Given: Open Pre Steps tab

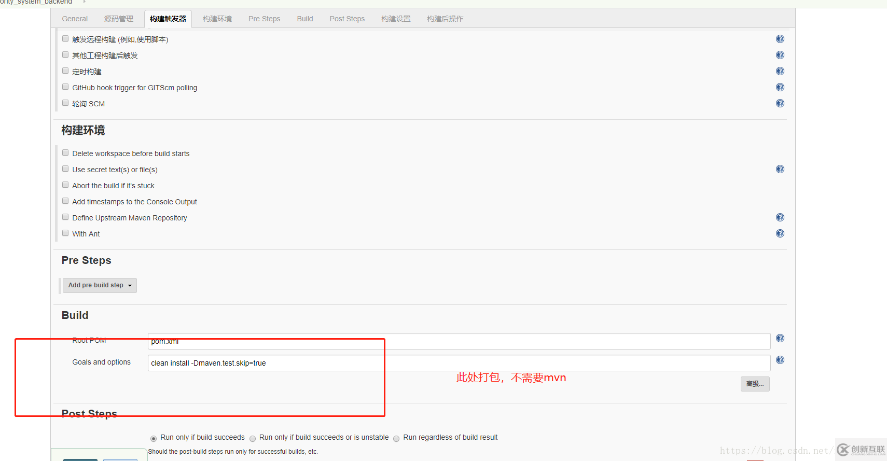Looking at the screenshot, I should coord(265,19).
